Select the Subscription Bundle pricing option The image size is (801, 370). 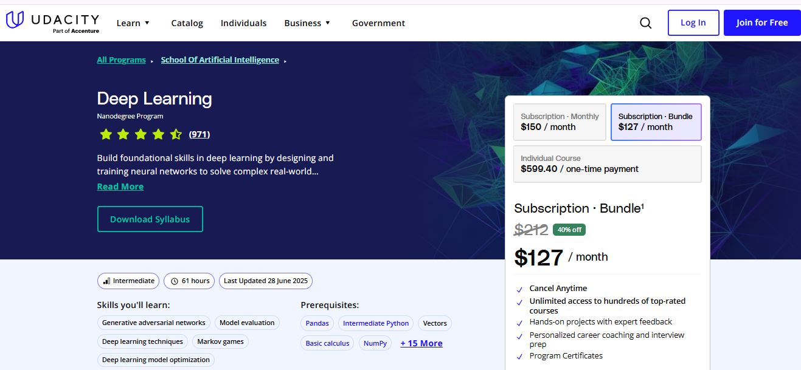tap(656, 122)
